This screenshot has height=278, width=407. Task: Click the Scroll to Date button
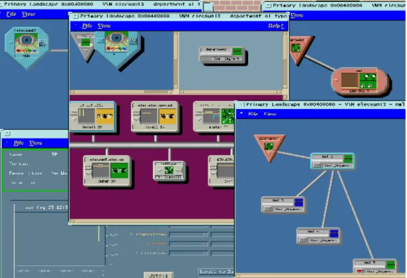coord(216,271)
